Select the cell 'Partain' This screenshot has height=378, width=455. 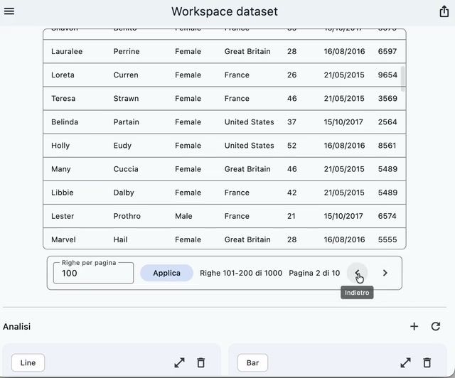pyautogui.click(x=127, y=121)
